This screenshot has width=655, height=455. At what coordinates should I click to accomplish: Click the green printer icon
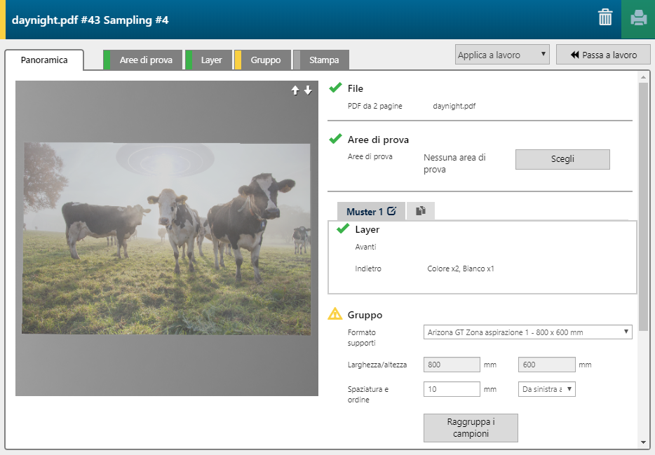pyautogui.click(x=638, y=18)
